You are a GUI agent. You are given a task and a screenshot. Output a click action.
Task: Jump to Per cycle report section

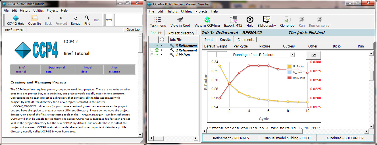tap(241, 46)
